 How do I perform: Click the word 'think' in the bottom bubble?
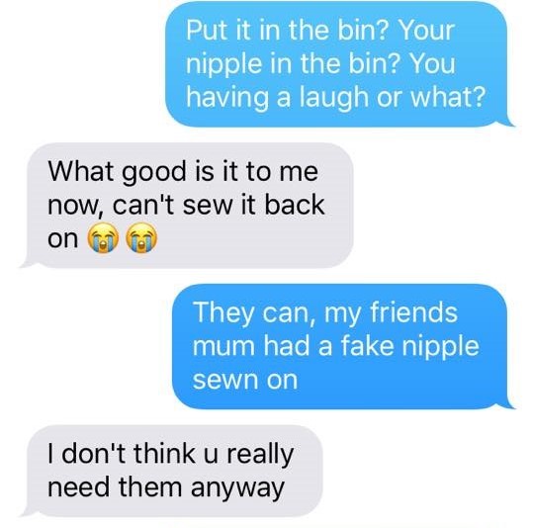pyautogui.click(x=164, y=454)
